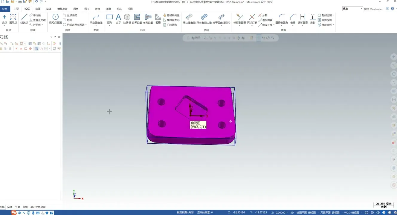Select the 凹槽 relief groove tool
The height and width of the screenshot is (215, 397).
coord(158,19)
